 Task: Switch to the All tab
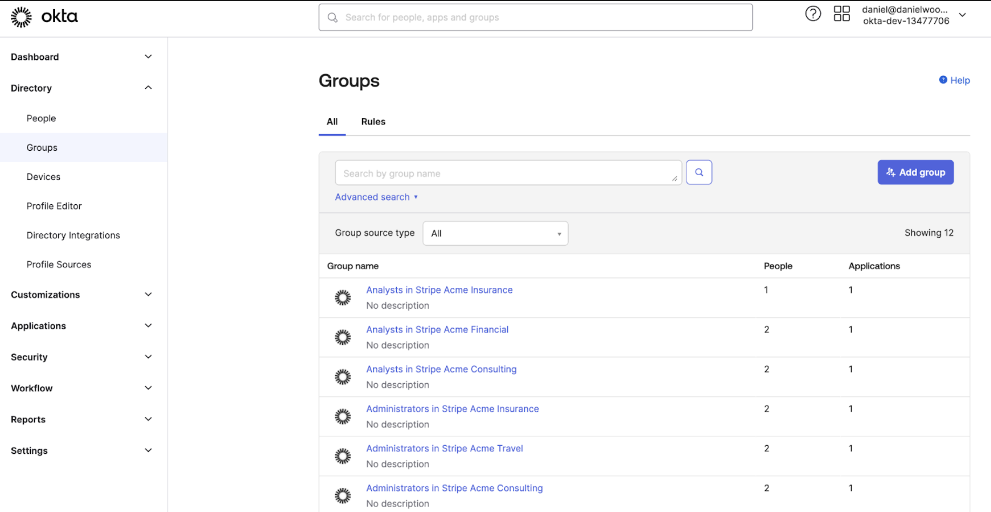(332, 122)
